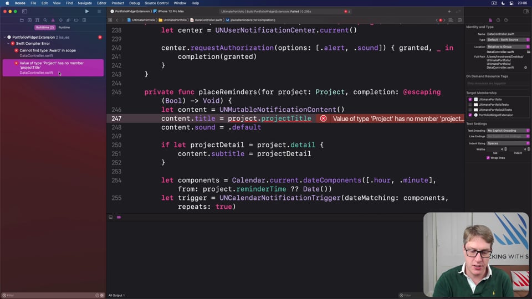Check UltimatePortfolioUITests target membership
Image resolution: width=532 pixels, height=299 pixels.
coord(470,110)
